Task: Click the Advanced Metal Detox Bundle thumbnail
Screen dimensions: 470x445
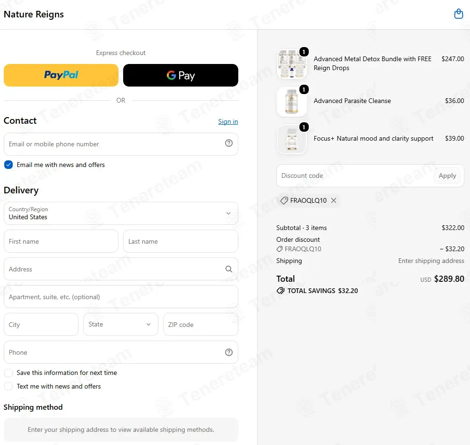Action: point(292,64)
